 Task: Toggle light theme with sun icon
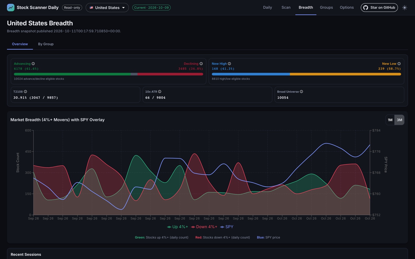[405, 7]
